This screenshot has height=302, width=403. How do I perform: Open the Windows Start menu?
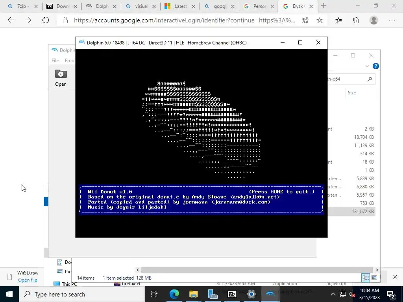[9, 294]
